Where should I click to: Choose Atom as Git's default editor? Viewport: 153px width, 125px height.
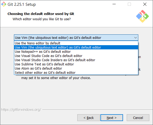click(x=76, y=68)
